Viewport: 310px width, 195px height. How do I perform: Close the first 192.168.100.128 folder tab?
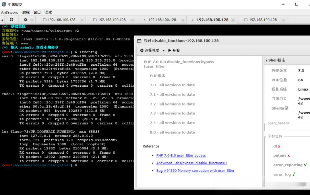click(x=82, y=20)
